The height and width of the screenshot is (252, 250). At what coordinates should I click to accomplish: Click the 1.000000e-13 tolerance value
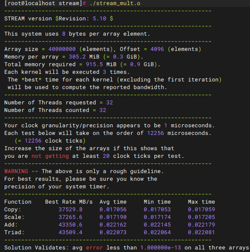pyautogui.click(x=159, y=247)
